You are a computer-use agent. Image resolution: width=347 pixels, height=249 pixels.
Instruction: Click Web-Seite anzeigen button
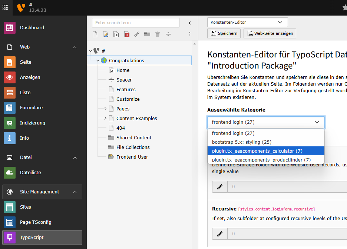[x=270, y=33]
